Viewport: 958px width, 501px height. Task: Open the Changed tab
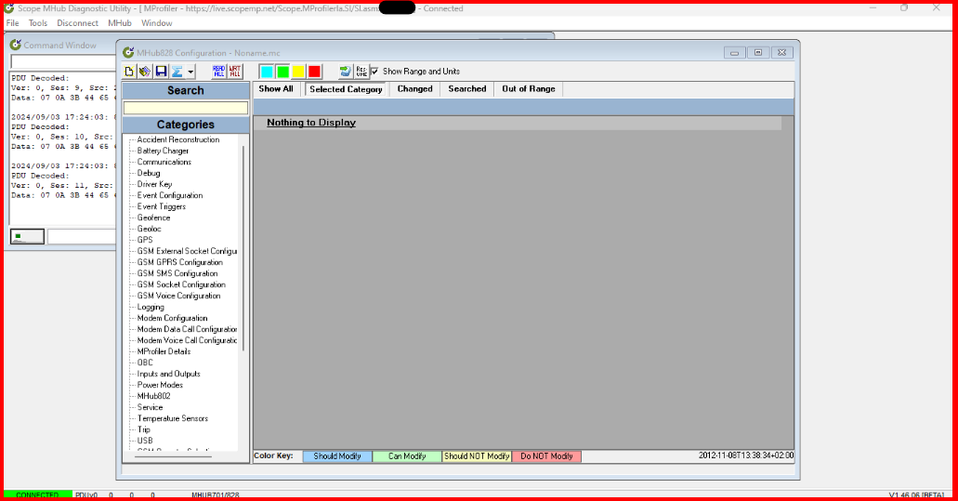pyautogui.click(x=414, y=89)
